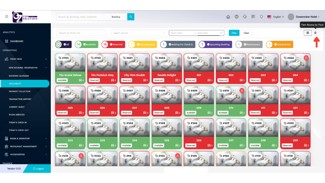Open the messages chat icon
The width and height of the screenshot is (325, 183).
253,17
